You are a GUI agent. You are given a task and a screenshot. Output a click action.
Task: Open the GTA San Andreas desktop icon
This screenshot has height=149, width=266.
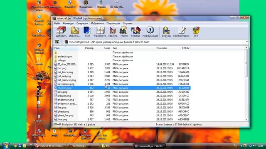coord(101,134)
